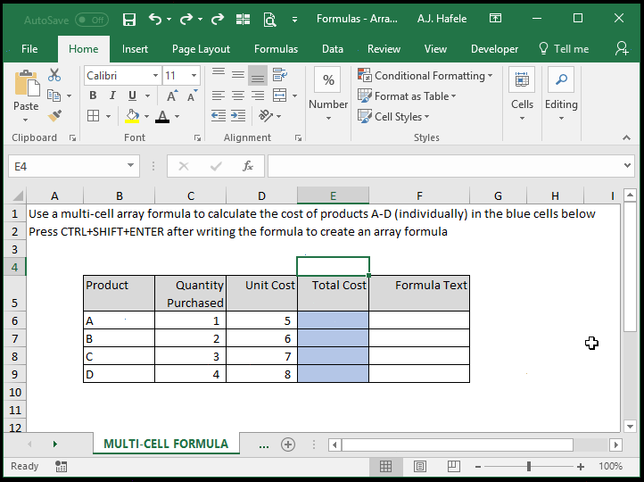
Task: Open the File tab
Action: [29, 49]
